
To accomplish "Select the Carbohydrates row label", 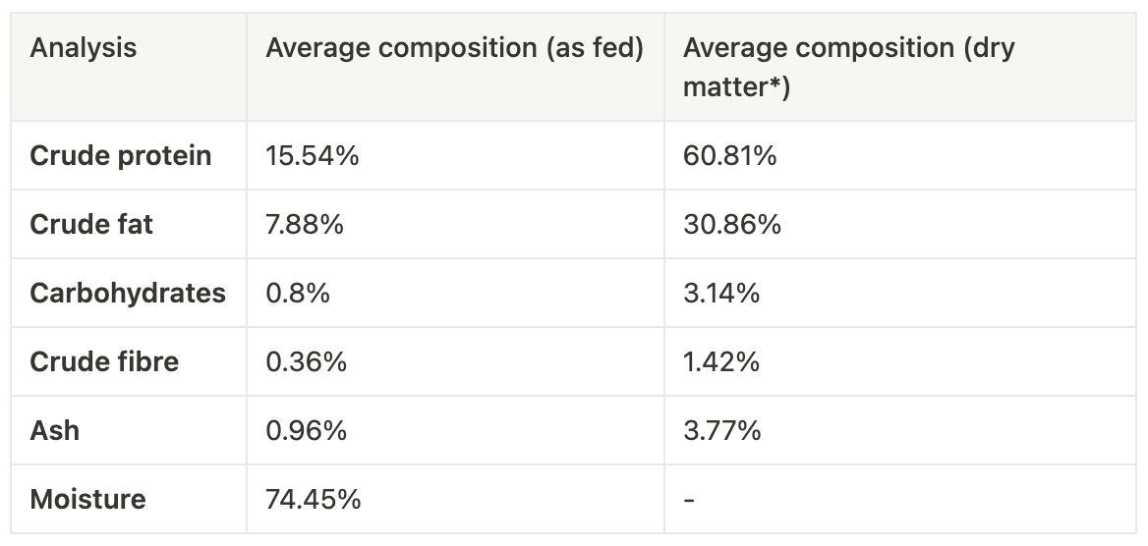I will click(128, 294).
